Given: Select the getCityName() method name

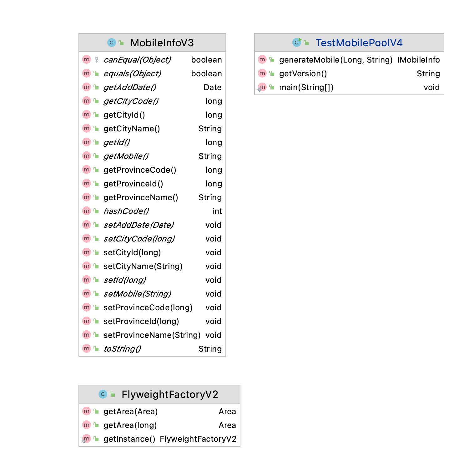Looking at the screenshot, I should pyautogui.click(x=132, y=129).
